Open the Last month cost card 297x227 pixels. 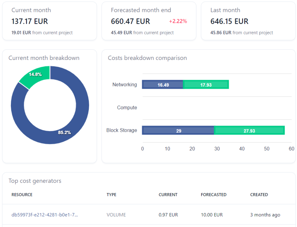248,21
